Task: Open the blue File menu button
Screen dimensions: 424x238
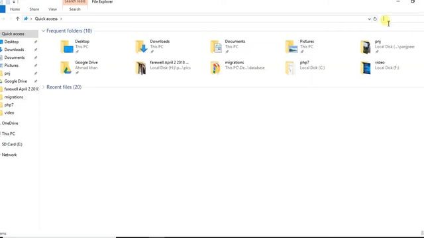Action: point(3,9)
